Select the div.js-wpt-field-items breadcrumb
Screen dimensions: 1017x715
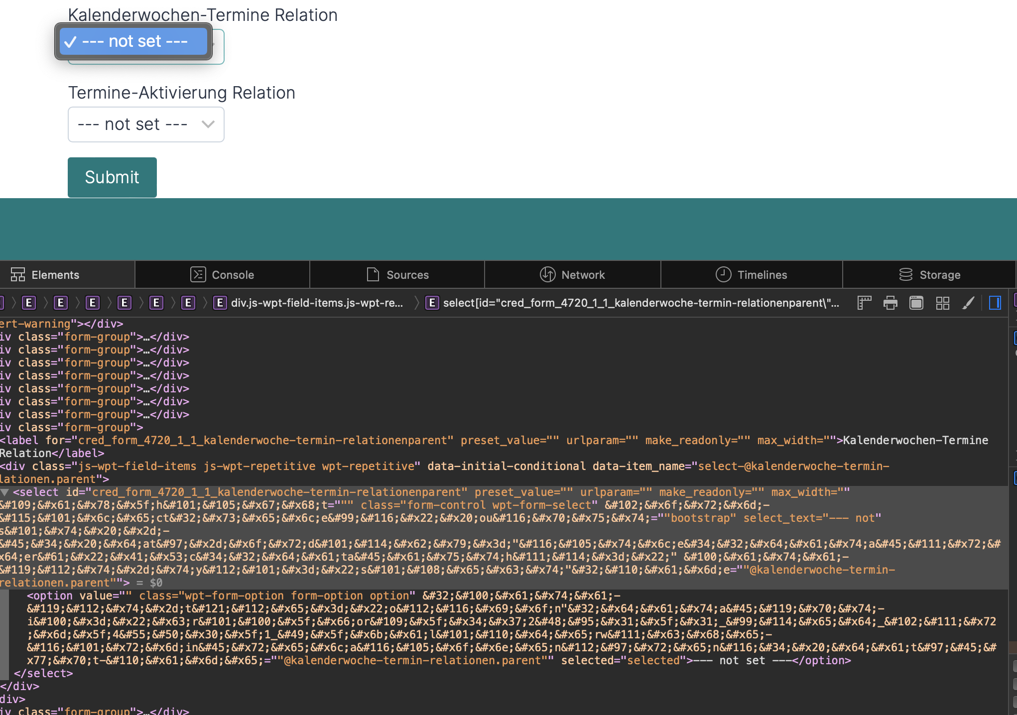317,303
